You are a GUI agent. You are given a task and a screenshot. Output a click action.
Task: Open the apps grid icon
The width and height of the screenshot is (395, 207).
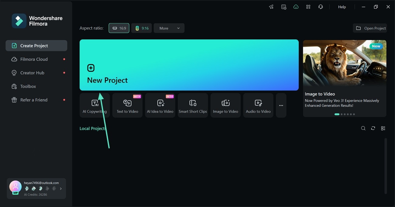[308, 7]
